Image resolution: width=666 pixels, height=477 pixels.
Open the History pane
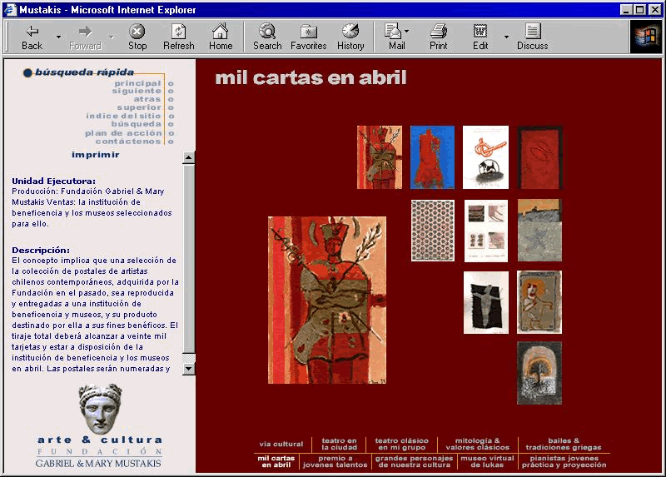[x=350, y=37]
